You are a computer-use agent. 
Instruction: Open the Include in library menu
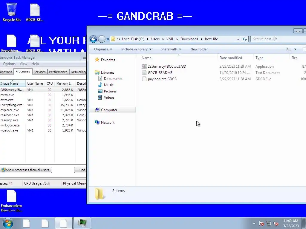136,49
